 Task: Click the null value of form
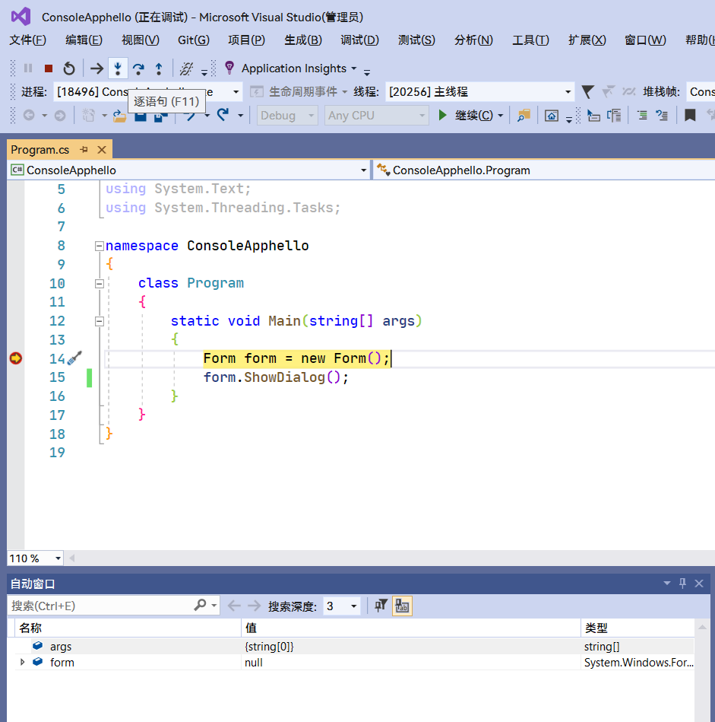coord(254,663)
